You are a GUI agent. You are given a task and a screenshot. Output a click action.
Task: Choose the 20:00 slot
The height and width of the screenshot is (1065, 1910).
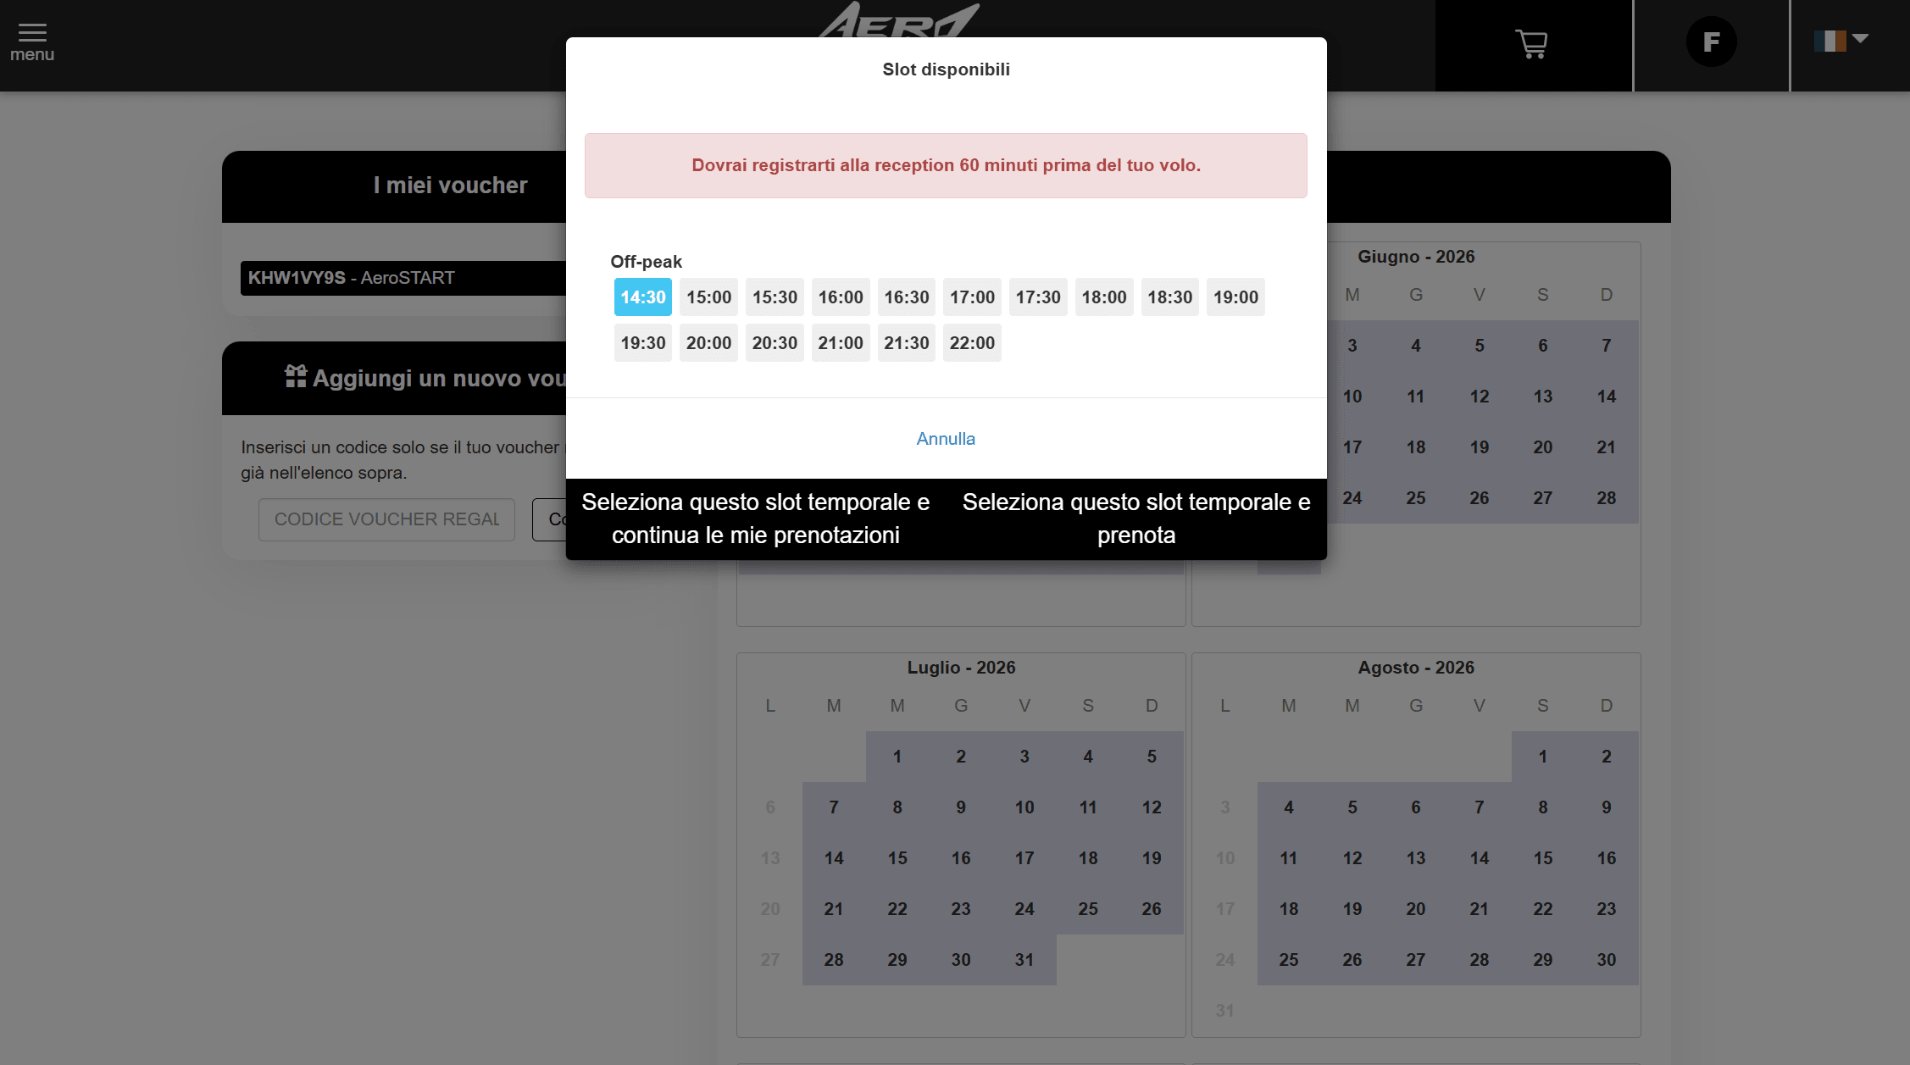point(709,343)
